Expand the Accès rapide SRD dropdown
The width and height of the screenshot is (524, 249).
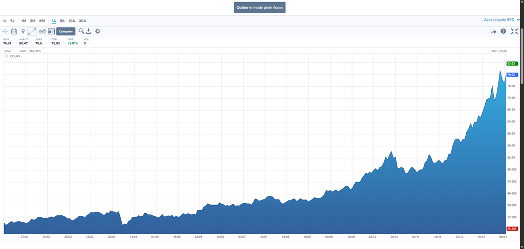tap(501, 20)
